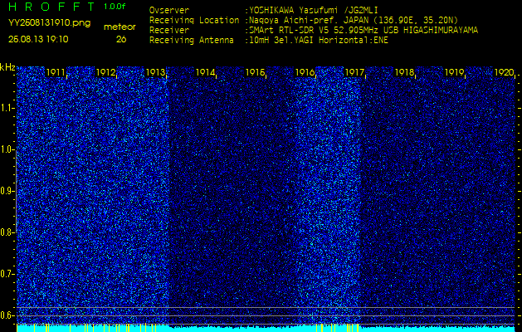Click the 1915 time marker
Image resolution: width=522 pixels, height=332 pixels.
pos(255,72)
